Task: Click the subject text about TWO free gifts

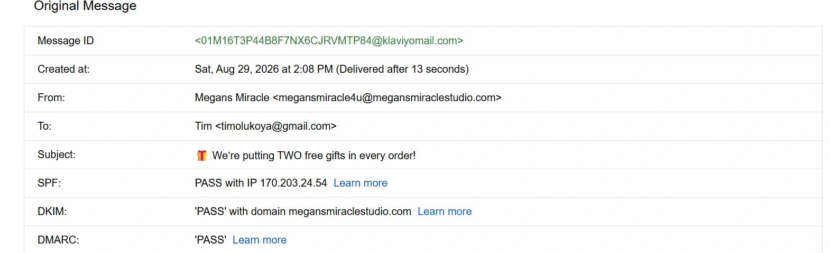Action: [314, 155]
